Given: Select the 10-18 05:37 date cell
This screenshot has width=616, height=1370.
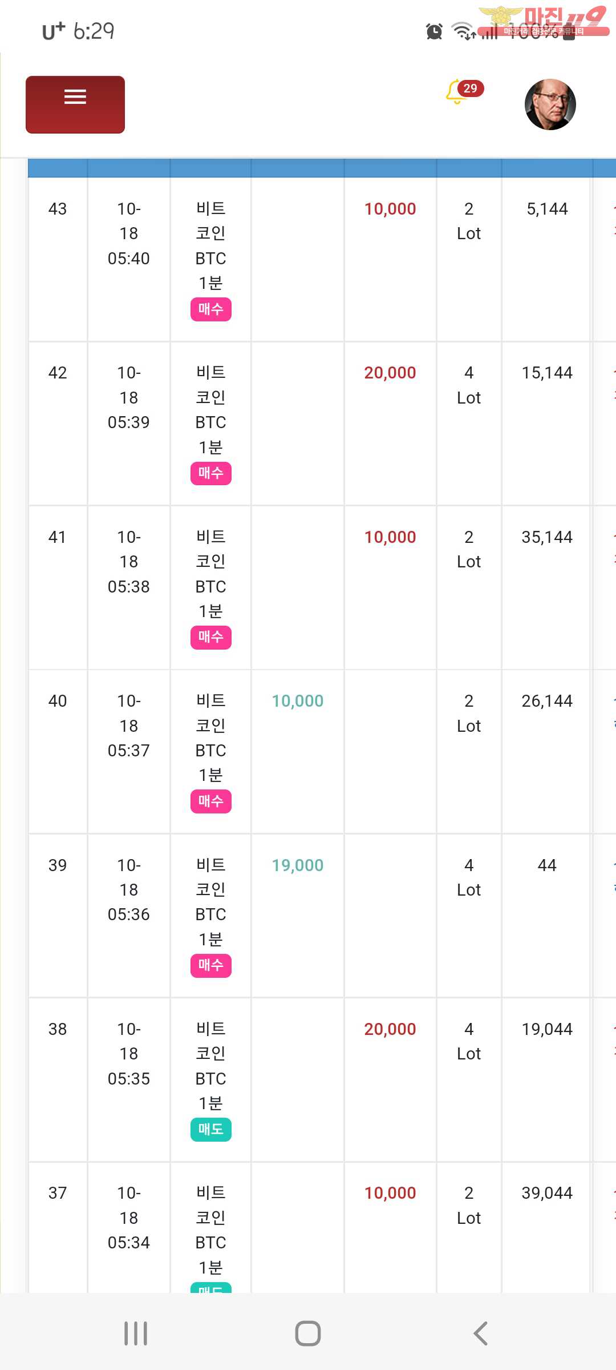Looking at the screenshot, I should pyautogui.click(x=129, y=726).
